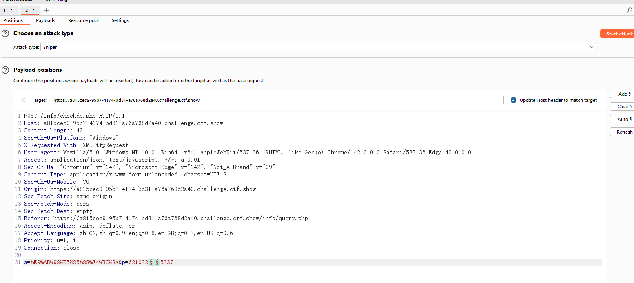Click the Referer header line
The width and height of the screenshot is (634, 283).
click(x=166, y=218)
